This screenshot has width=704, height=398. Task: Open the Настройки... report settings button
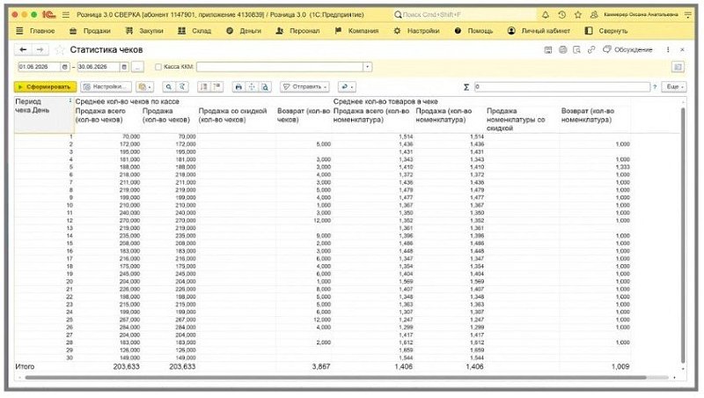[106, 86]
